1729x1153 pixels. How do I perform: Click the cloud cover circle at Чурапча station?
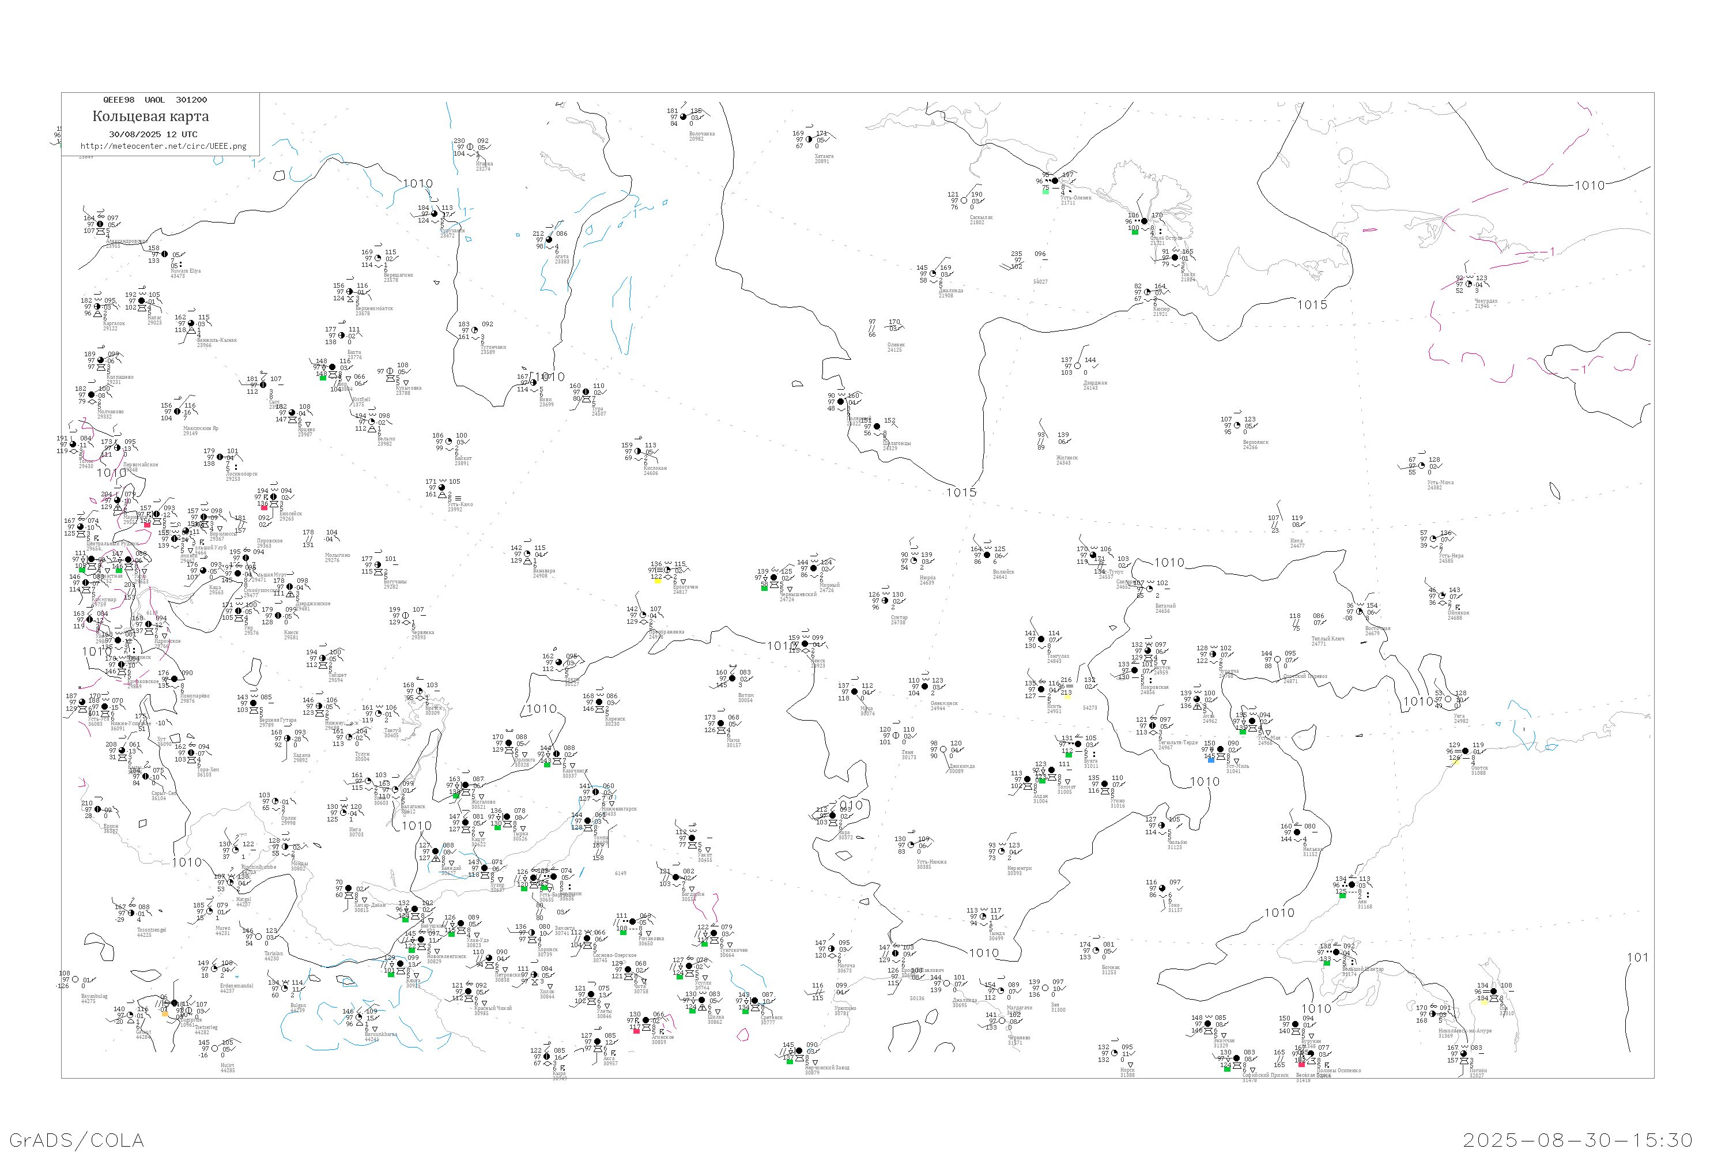tap(1213, 654)
